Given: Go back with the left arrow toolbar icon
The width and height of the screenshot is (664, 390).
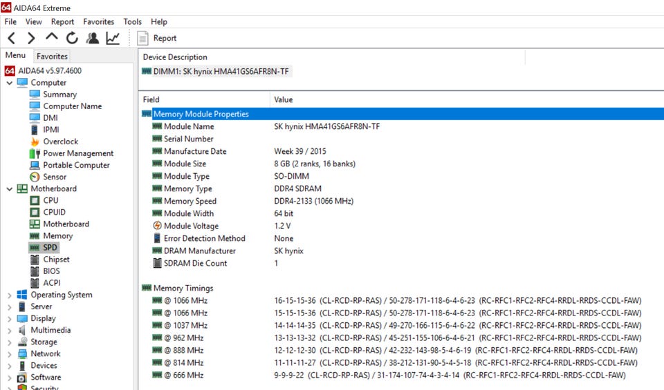Looking at the screenshot, I should click(x=12, y=38).
